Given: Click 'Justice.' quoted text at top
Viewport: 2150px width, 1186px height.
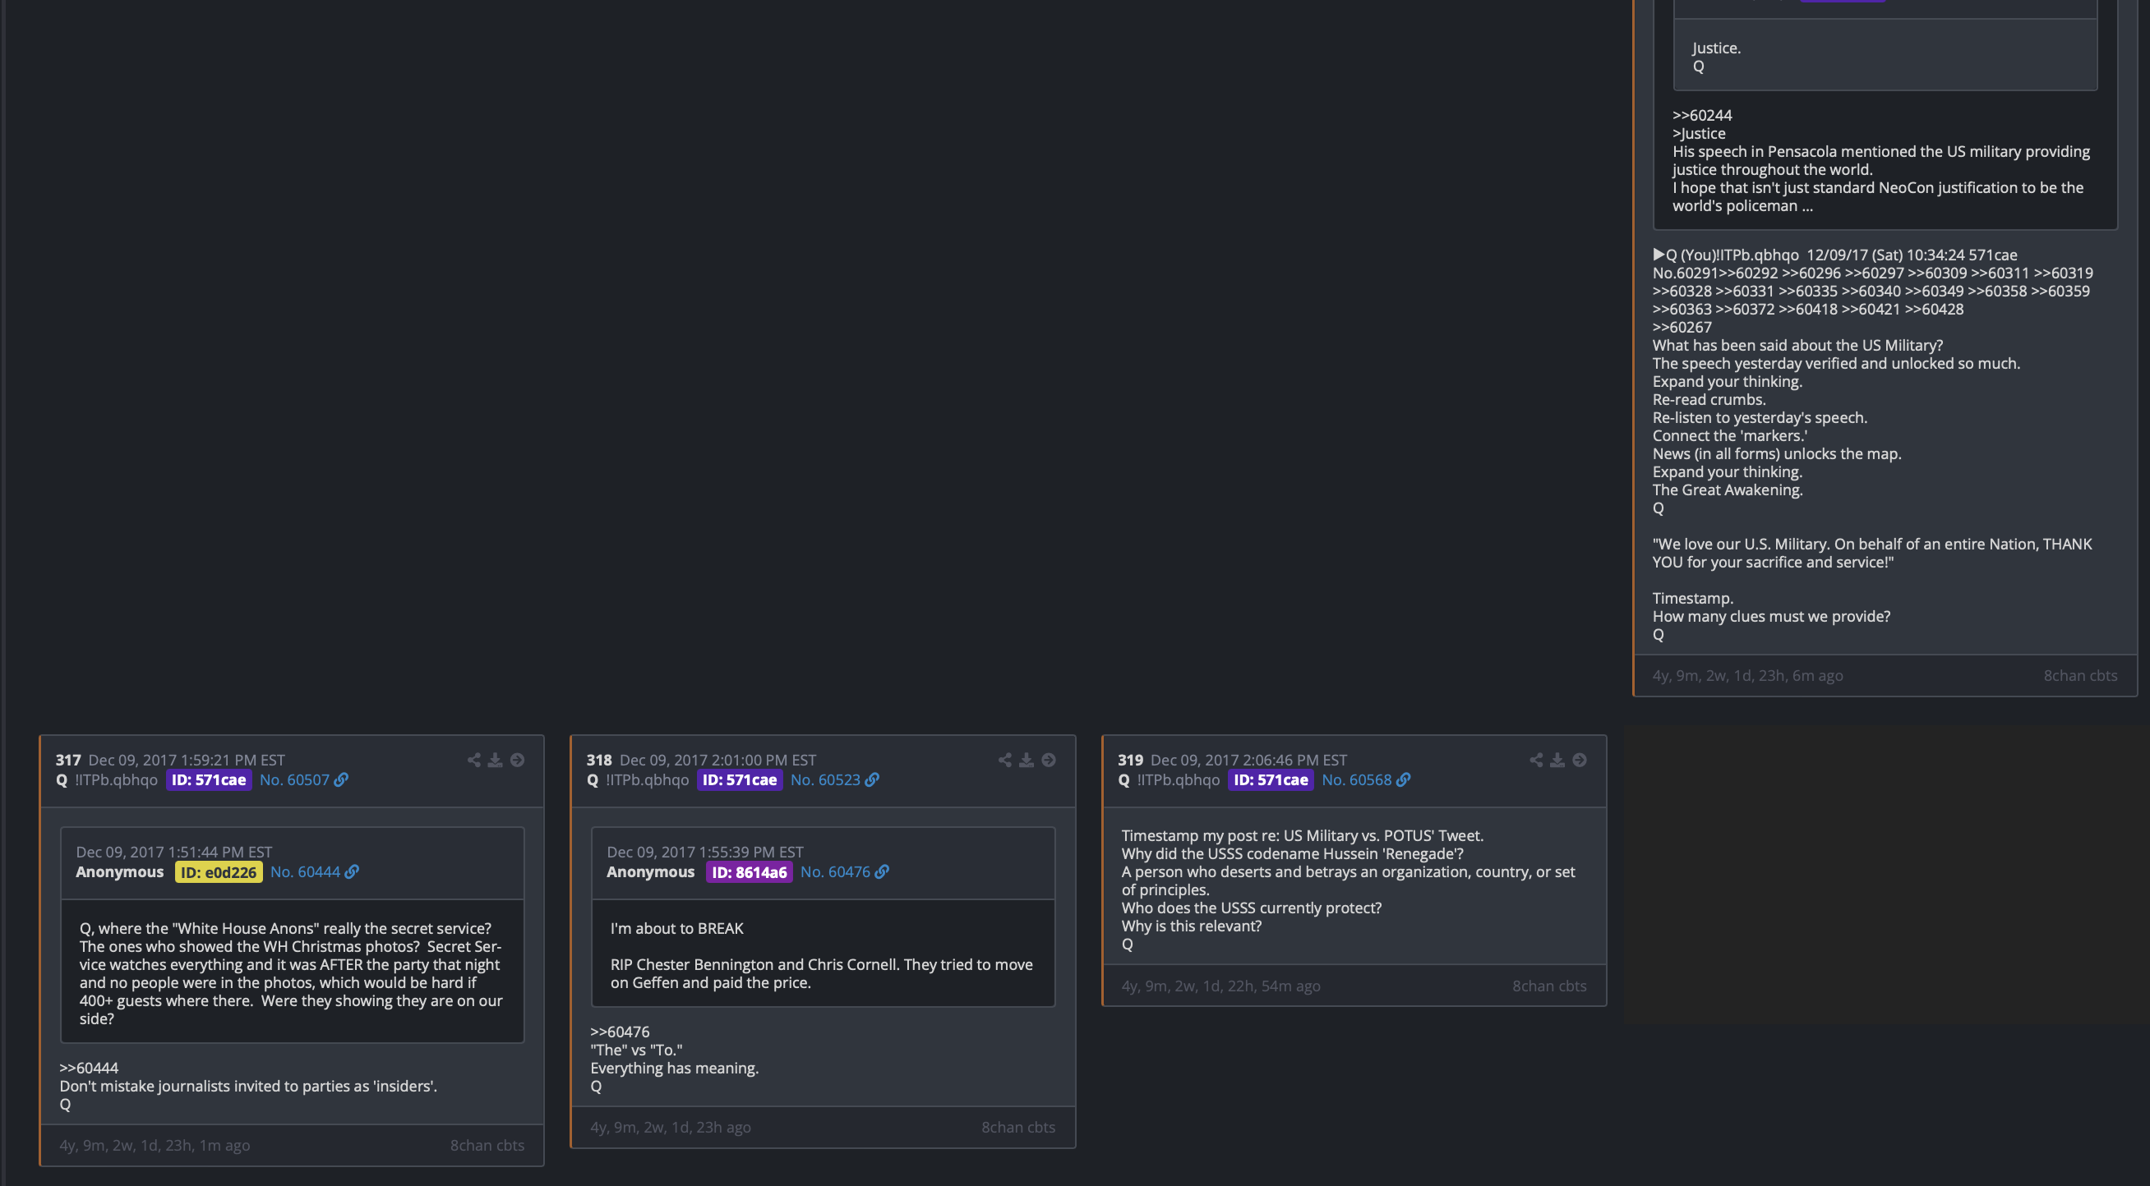Looking at the screenshot, I should [x=1717, y=48].
